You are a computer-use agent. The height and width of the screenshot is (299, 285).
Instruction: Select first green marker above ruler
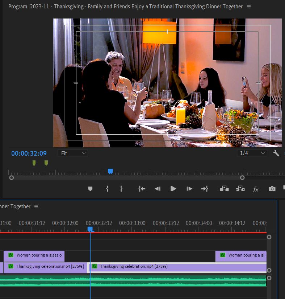(34, 163)
